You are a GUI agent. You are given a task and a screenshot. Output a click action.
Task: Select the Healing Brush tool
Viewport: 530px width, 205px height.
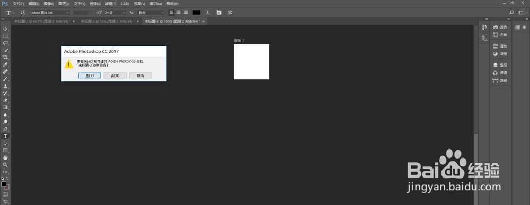pos(5,72)
